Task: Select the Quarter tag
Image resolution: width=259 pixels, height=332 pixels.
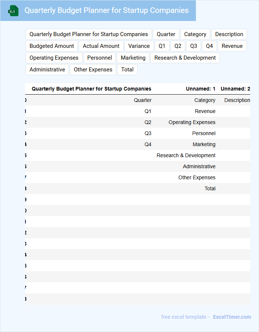Action: pos(166,34)
